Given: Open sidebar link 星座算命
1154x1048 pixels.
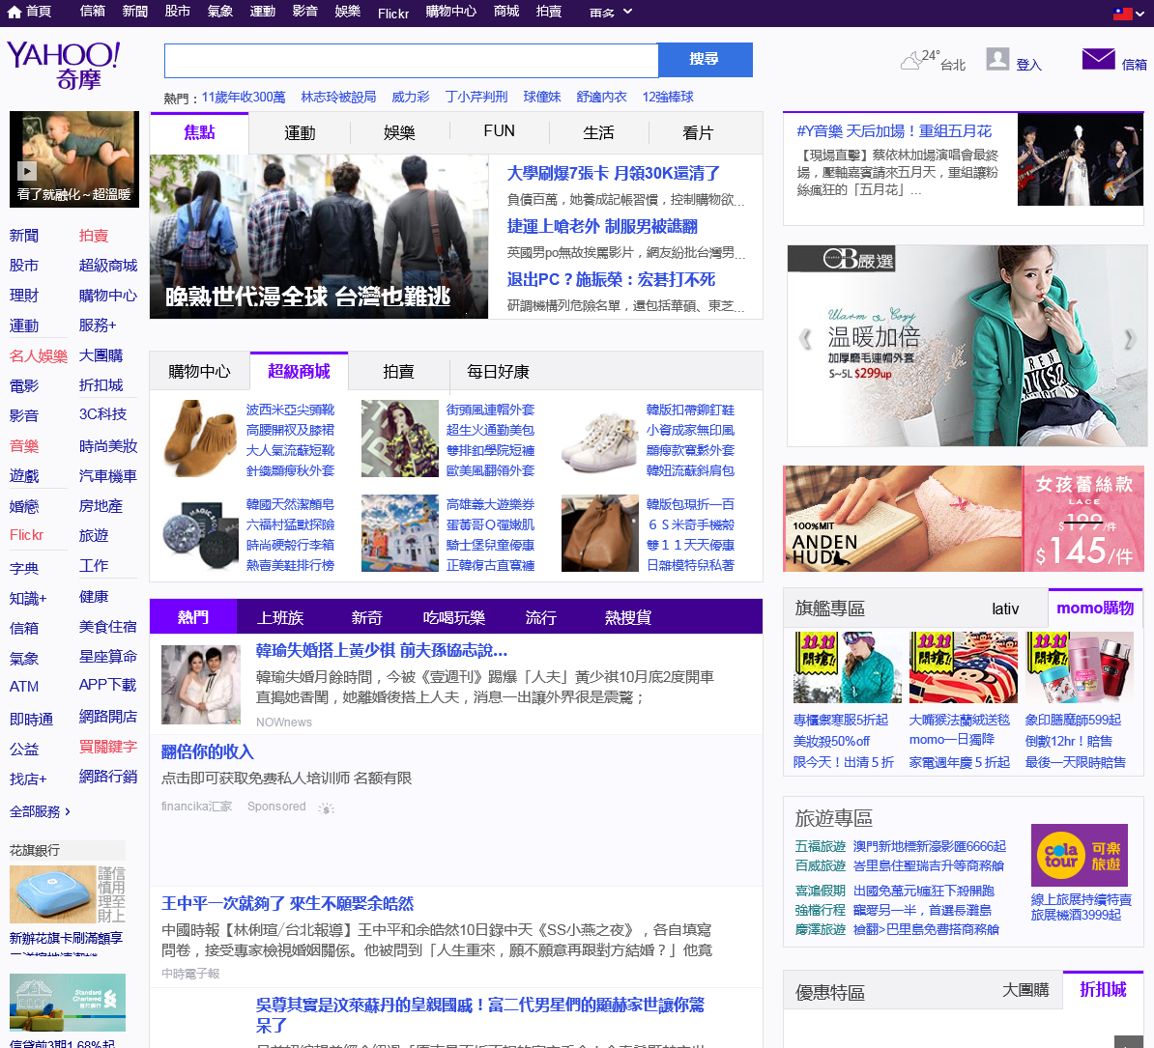Looking at the screenshot, I should coord(108,656).
